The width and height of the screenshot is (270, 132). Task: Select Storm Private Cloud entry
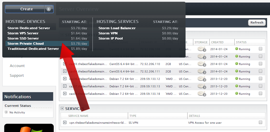[47, 44]
